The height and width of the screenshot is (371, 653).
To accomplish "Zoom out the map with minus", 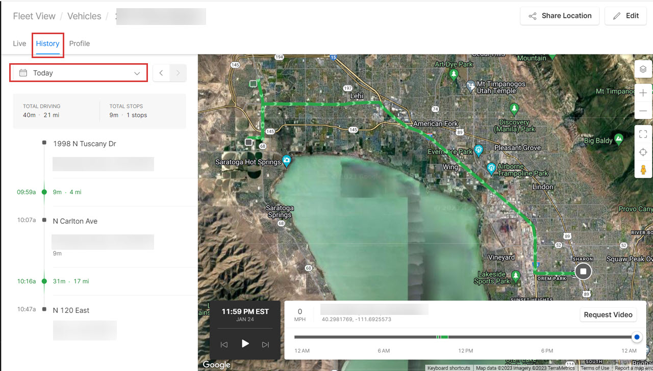I will click(643, 111).
